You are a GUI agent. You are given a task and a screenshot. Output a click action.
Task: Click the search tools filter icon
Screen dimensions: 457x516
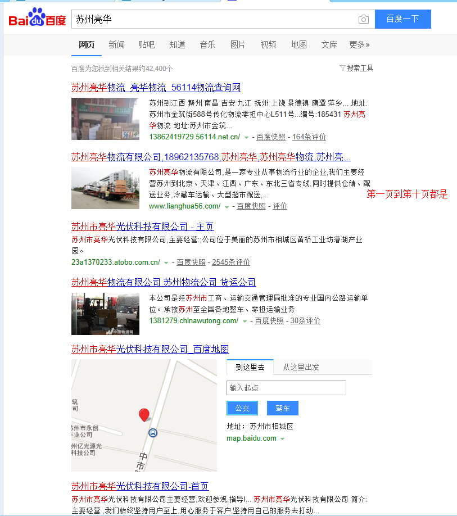point(342,68)
